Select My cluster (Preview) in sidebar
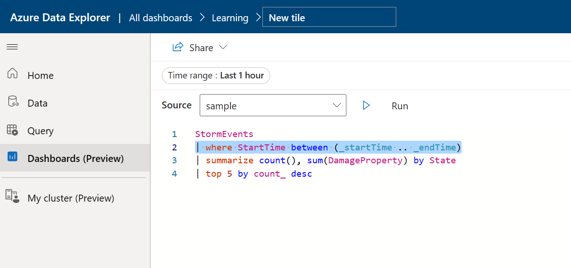571x268 pixels. click(x=75, y=198)
